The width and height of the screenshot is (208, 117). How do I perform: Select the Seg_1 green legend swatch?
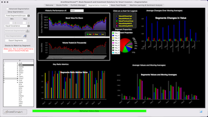click(113, 33)
